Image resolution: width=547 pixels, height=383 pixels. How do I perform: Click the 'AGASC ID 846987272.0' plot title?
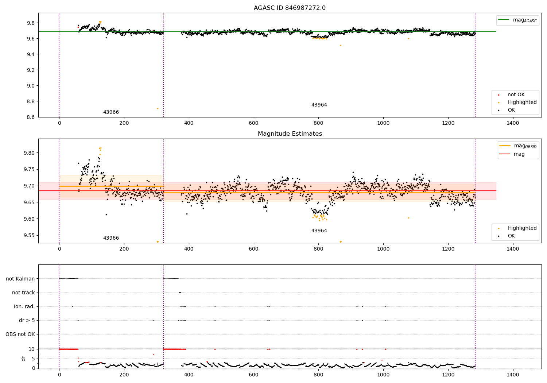[290, 8]
